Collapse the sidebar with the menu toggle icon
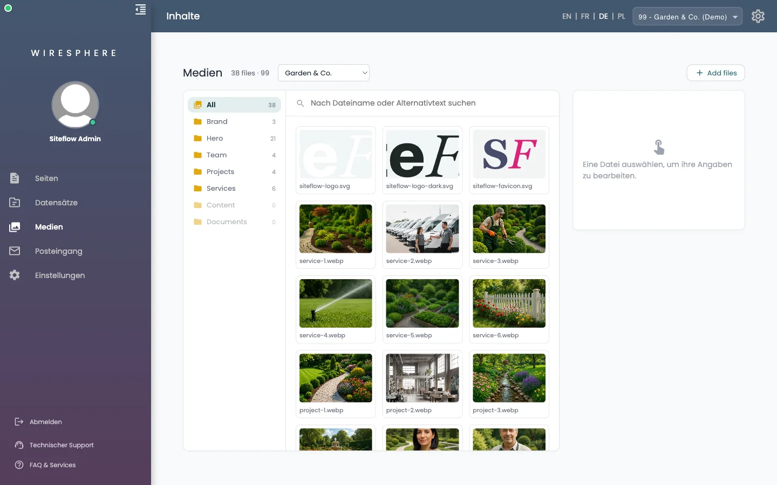The image size is (777, 485). (140, 10)
